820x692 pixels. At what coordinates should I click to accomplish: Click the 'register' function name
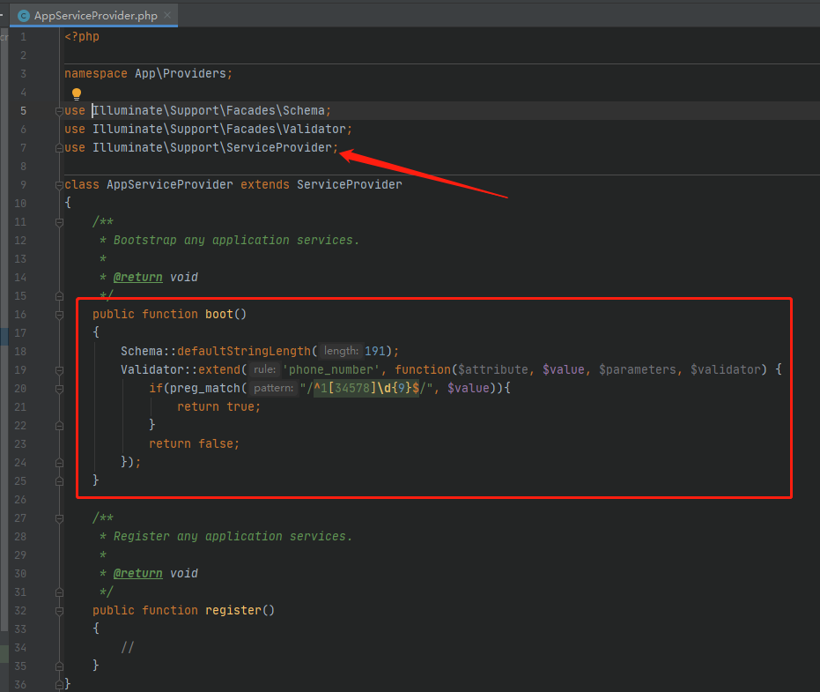[x=233, y=610]
